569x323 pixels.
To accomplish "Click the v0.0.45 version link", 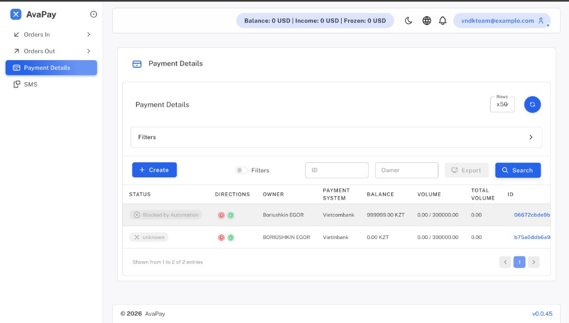I will click(x=542, y=314).
